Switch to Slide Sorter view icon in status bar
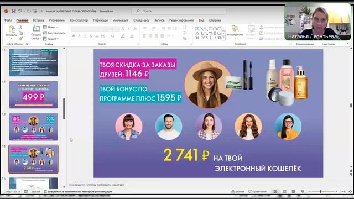This screenshot has height=199, width=354. [284, 192]
